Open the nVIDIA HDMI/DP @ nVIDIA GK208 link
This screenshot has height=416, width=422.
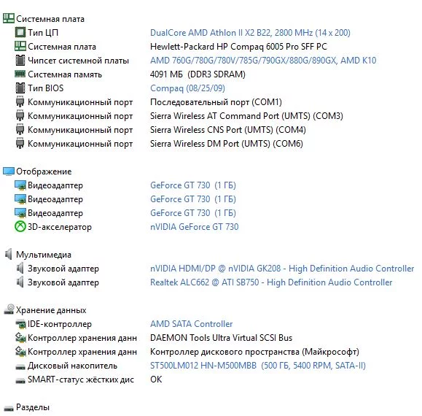coord(282,269)
